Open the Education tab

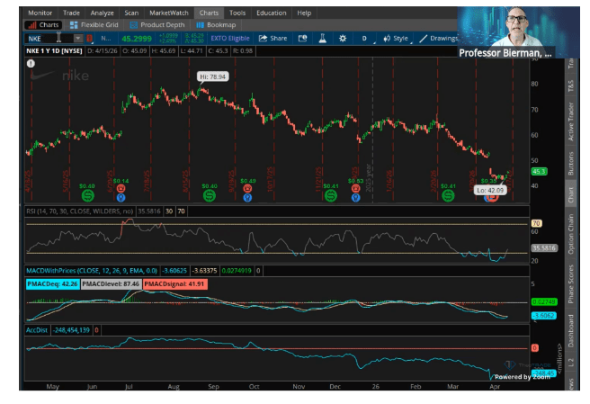point(272,13)
